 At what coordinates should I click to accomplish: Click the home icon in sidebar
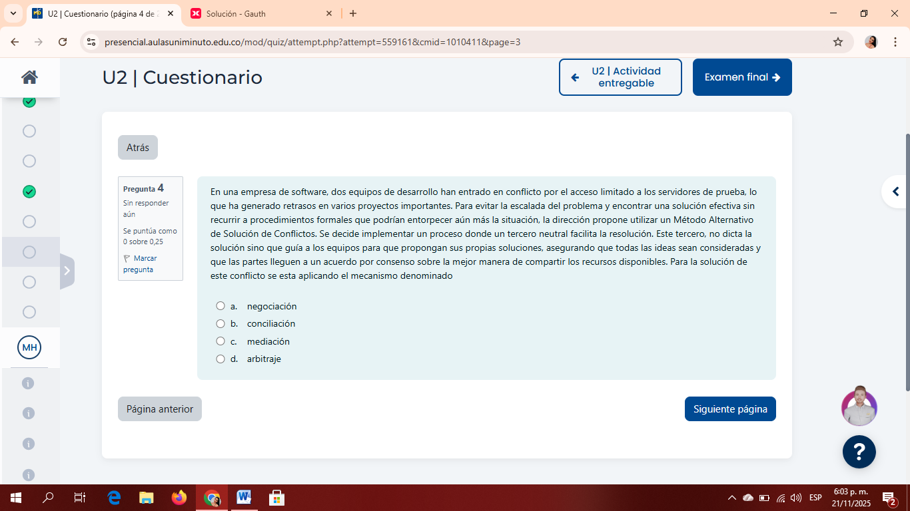pyautogui.click(x=29, y=77)
